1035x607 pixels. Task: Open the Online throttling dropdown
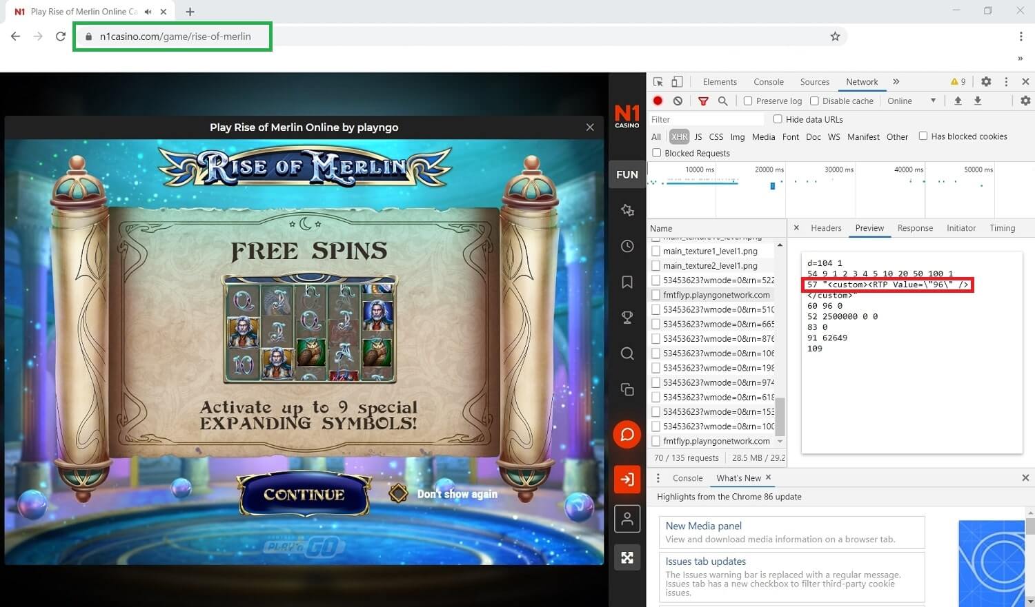coord(911,101)
